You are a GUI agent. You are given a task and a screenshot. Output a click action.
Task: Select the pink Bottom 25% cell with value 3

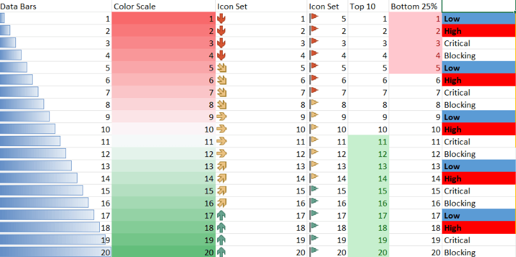[415, 43]
